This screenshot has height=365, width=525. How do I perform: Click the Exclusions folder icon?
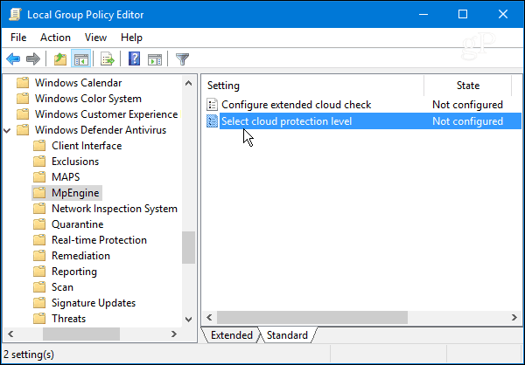(x=39, y=162)
